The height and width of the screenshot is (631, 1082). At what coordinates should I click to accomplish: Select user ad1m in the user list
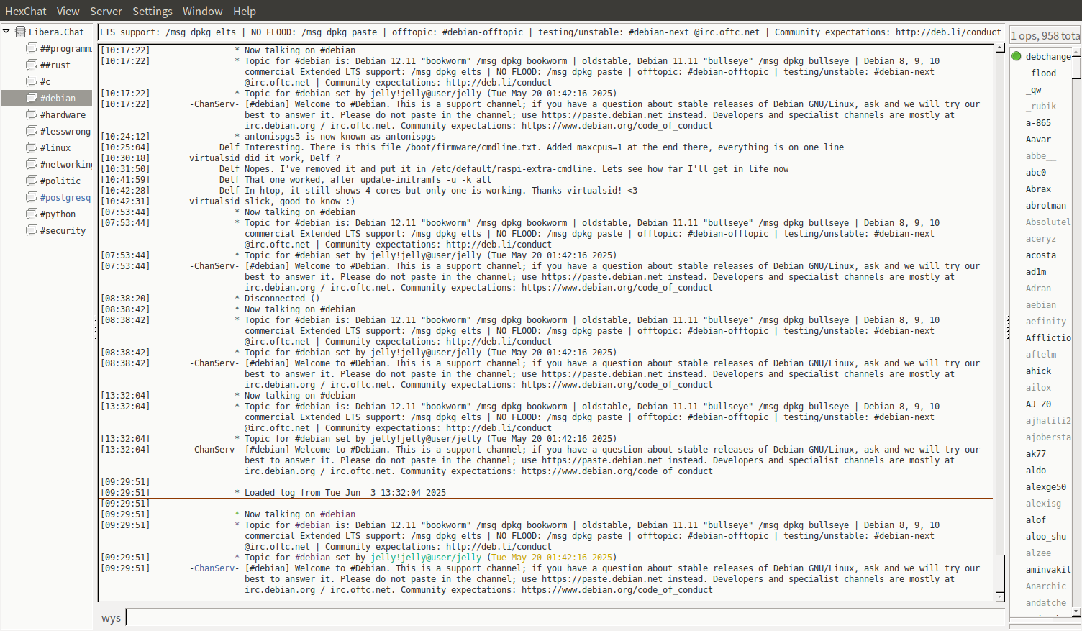[x=1036, y=271]
